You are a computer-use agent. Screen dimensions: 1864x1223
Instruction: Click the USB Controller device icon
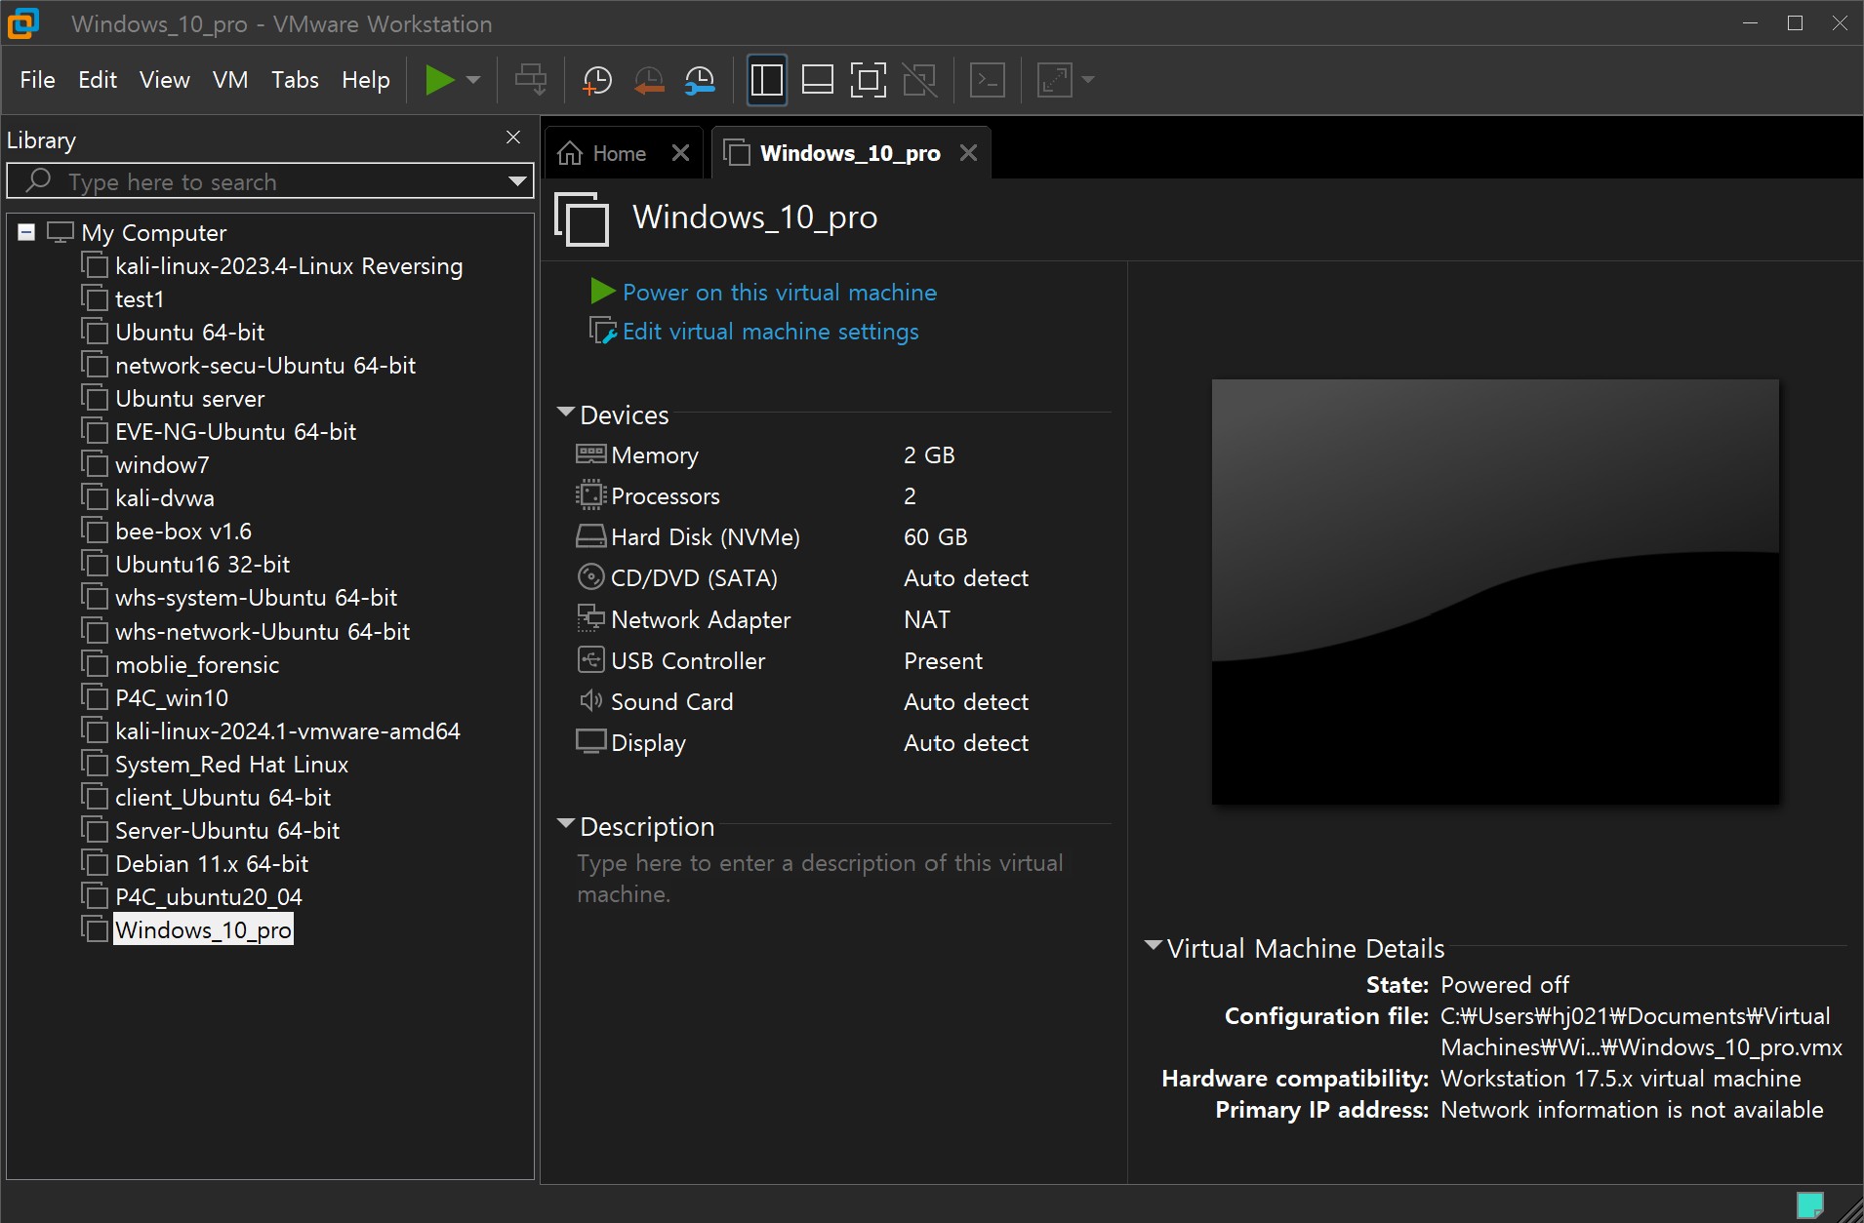point(590,660)
